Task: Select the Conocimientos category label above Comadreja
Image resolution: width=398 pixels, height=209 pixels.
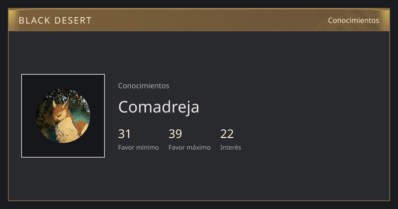Action: [x=144, y=86]
